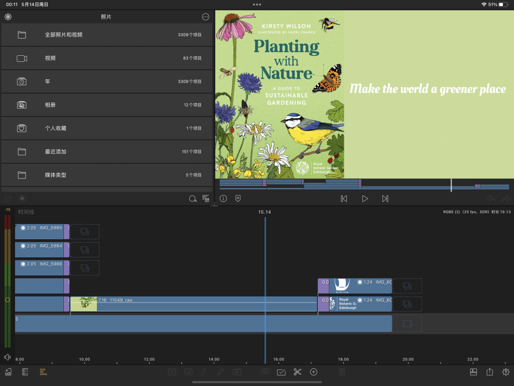Screen dimensions: 514x386
Task: Toggle the yellow timeline view icon
Action: coord(43,372)
